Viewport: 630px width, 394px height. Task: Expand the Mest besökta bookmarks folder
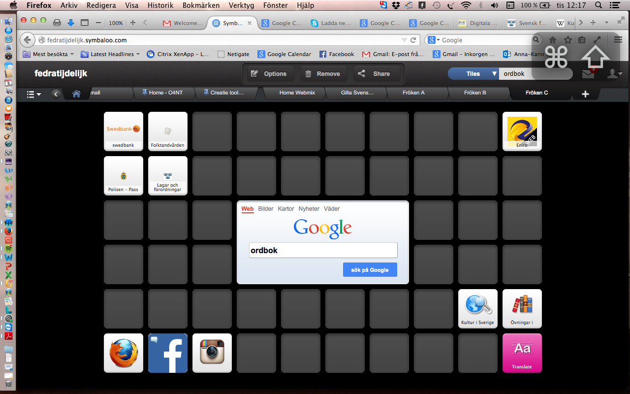48,54
